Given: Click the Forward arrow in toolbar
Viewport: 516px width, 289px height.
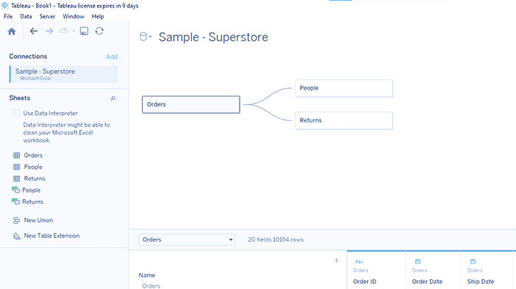Looking at the screenshot, I should click(49, 31).
